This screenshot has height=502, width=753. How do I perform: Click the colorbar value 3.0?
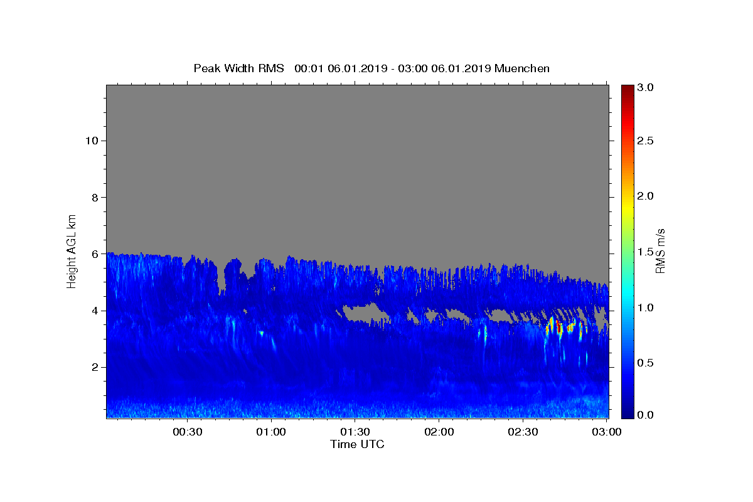click(646, 87)
